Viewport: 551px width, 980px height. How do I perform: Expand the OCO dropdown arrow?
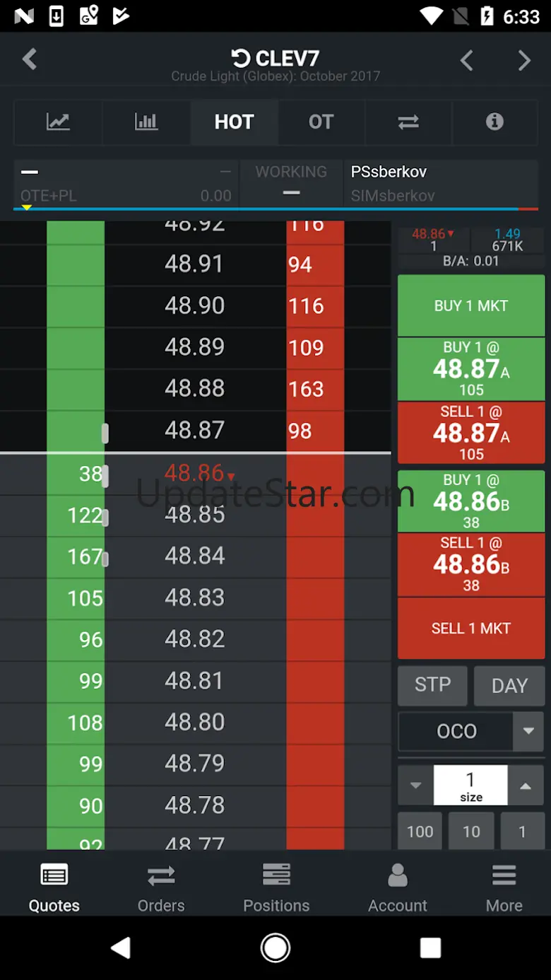(528, 731)
